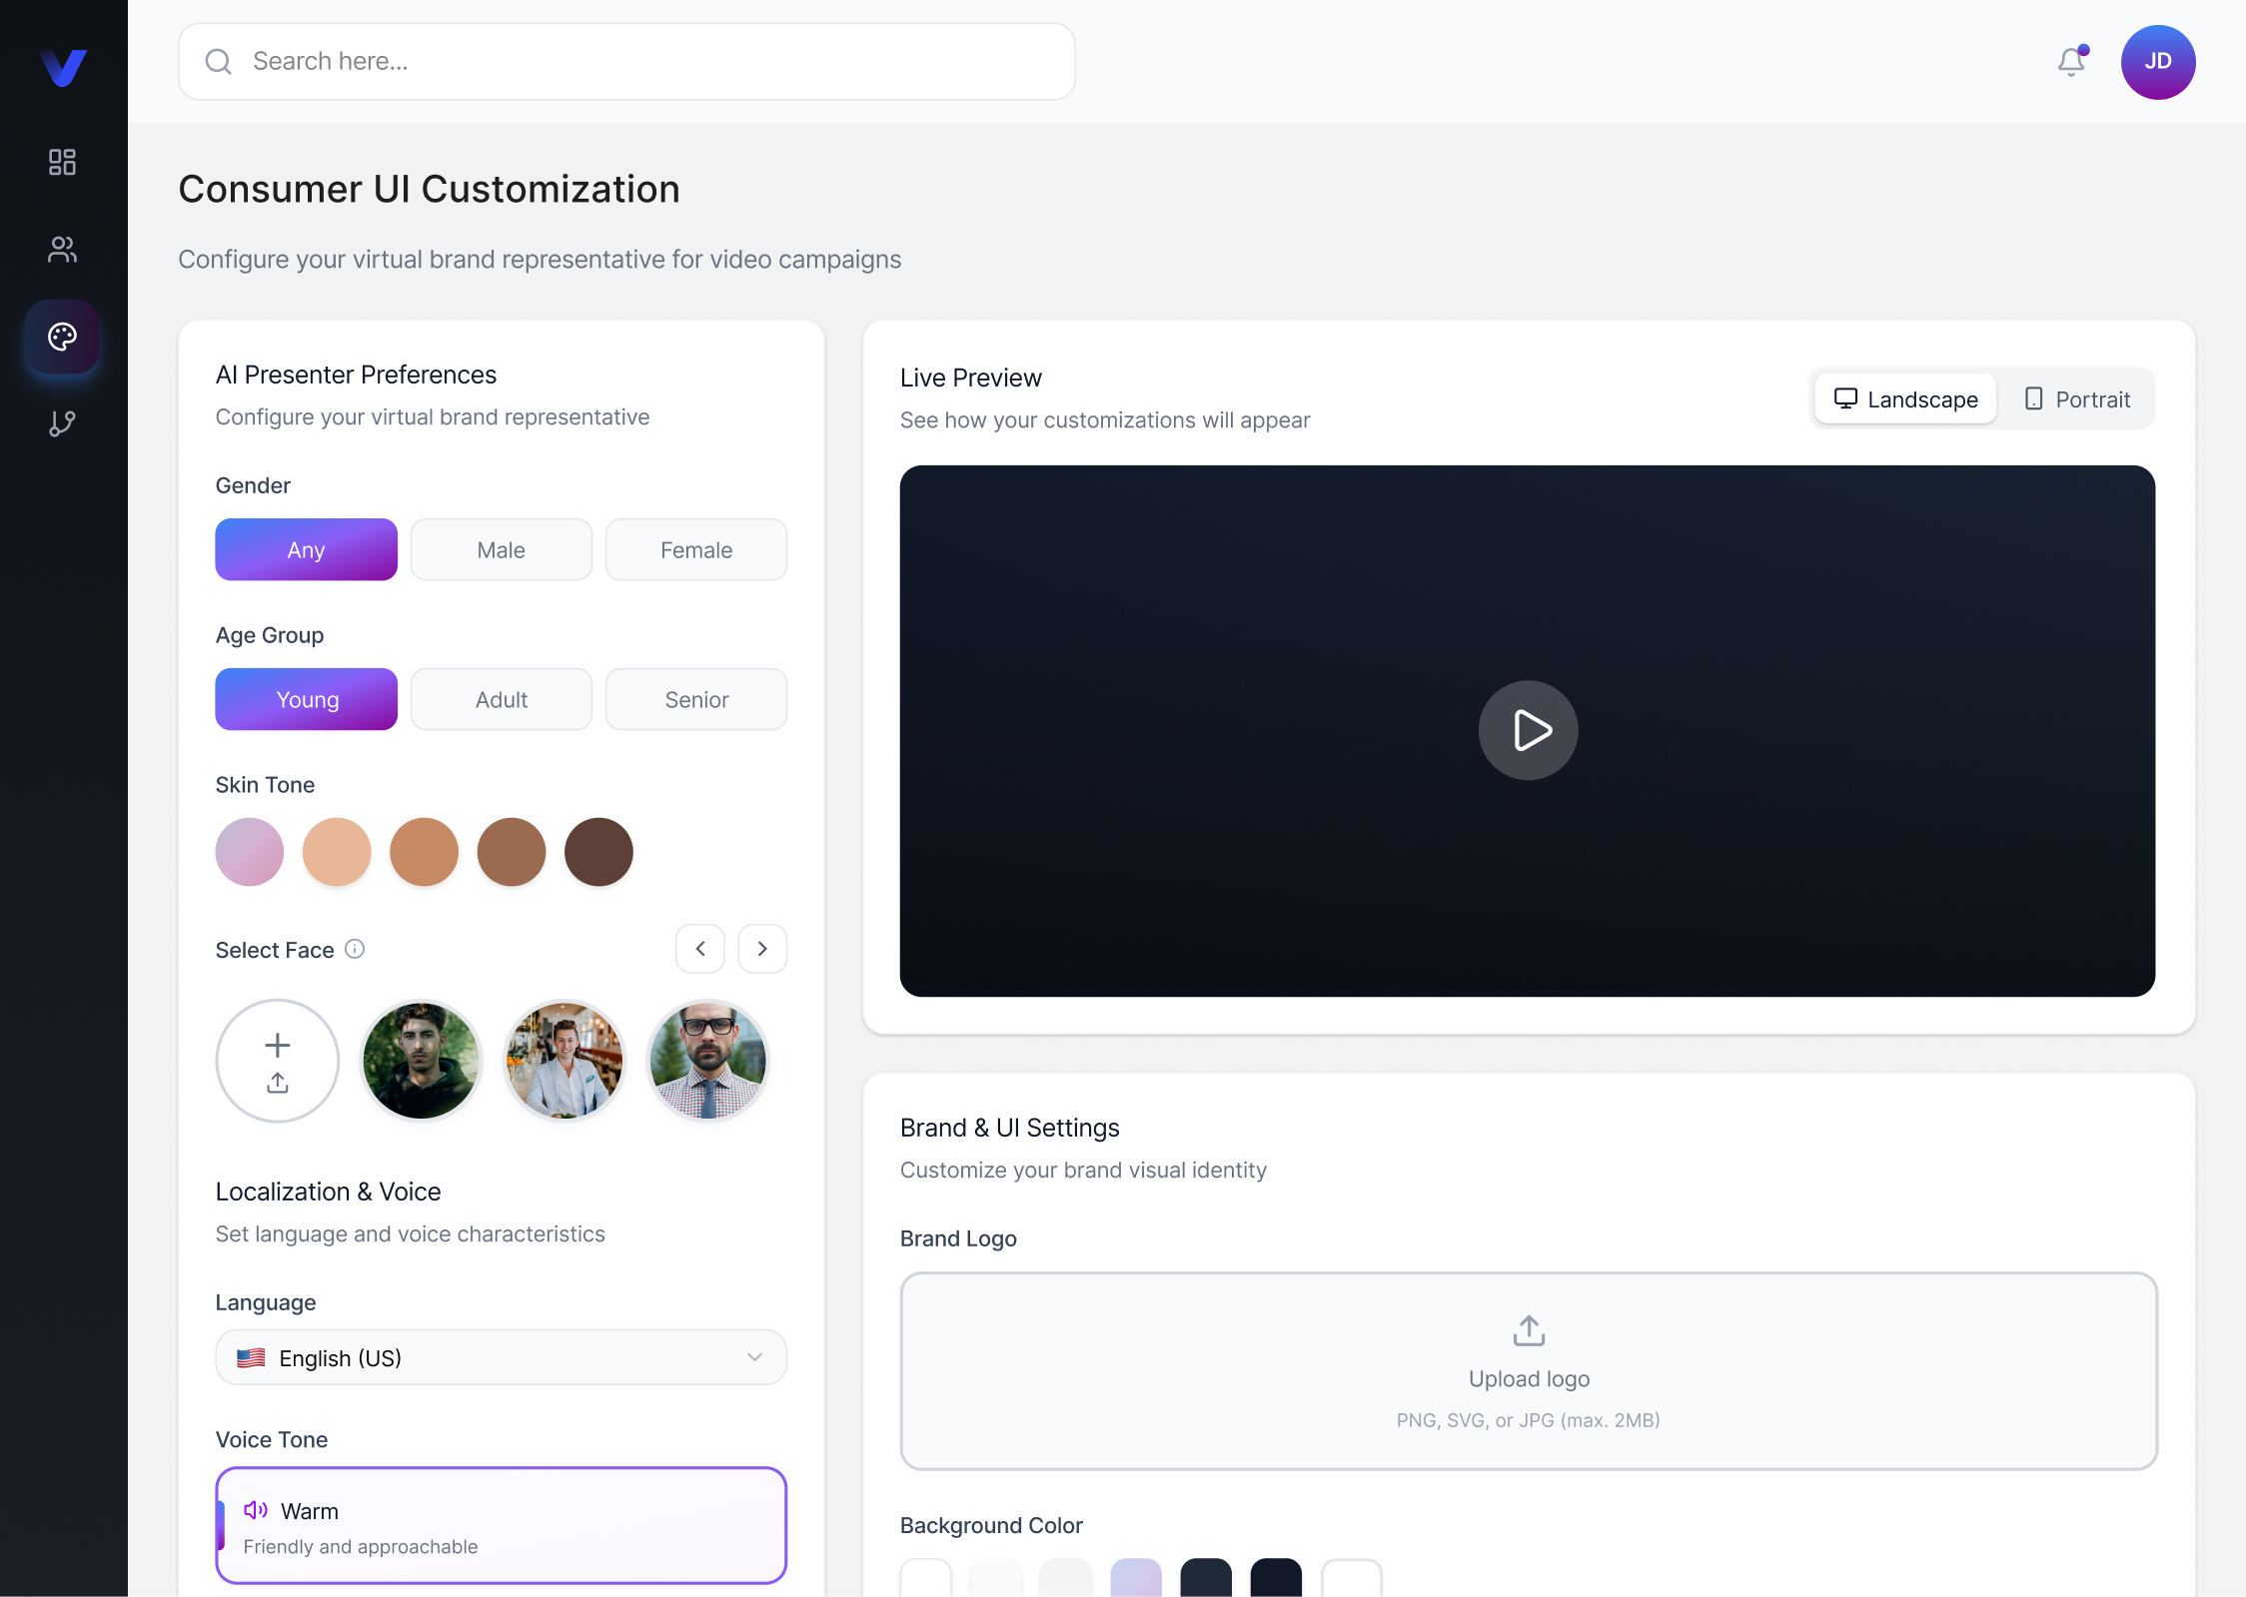
Task: Select face of smiling man in blazer
Action: (x=564, y=1061)
